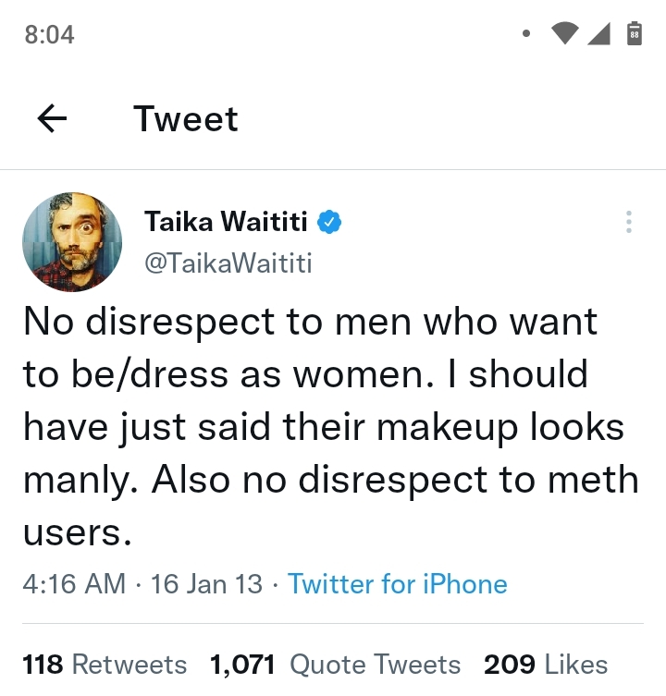Tap the 16 Jan 13 date

[x=205, y=584]
